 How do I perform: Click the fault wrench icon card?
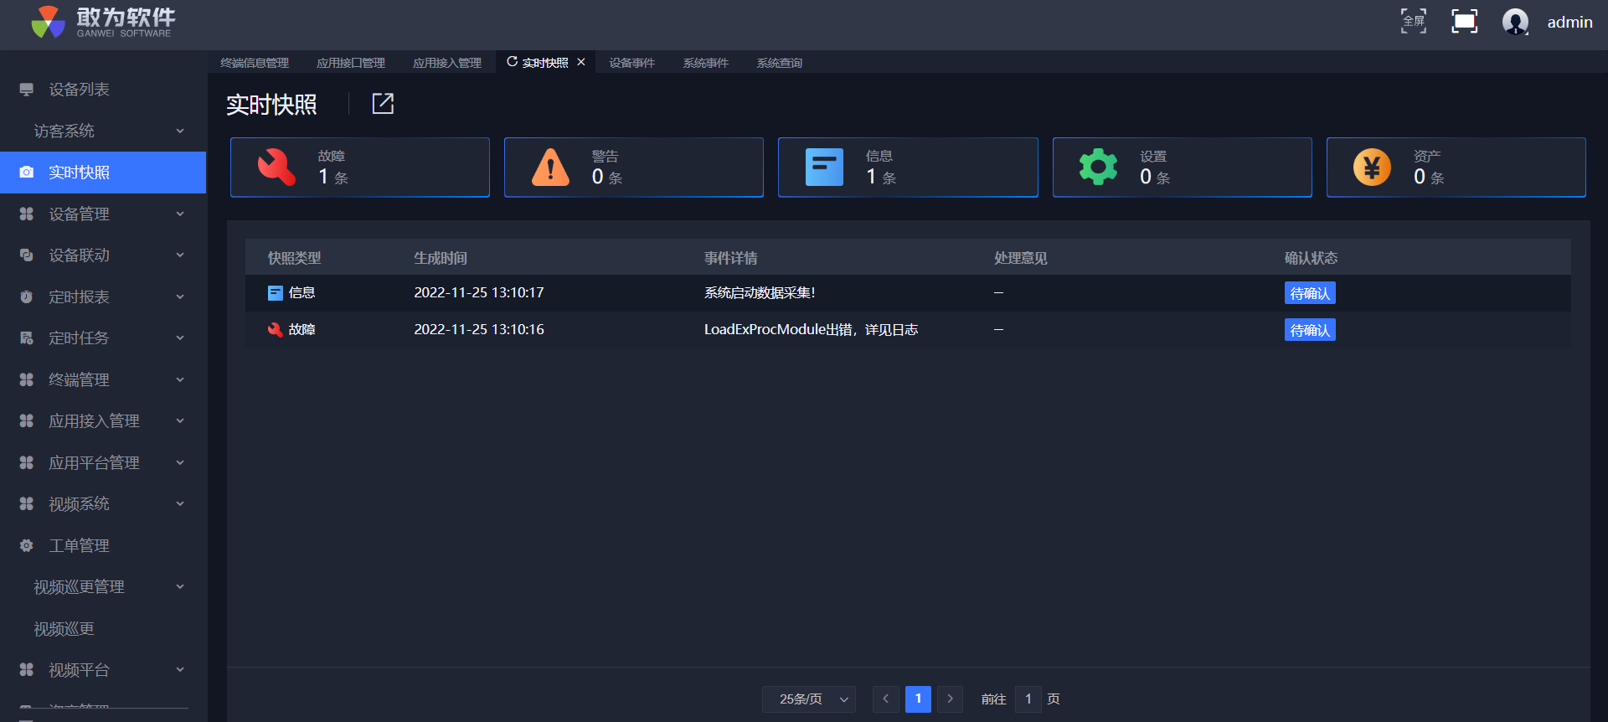(x=276, y=168)
